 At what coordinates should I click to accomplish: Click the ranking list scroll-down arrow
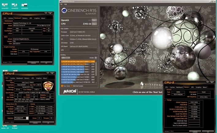[96, 83]
